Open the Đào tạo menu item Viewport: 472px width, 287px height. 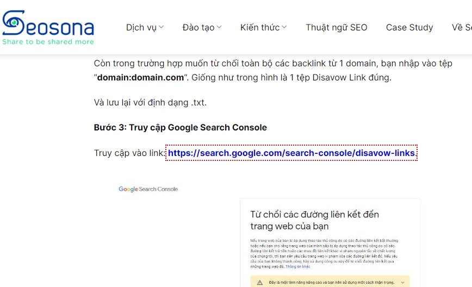[198, 27]
